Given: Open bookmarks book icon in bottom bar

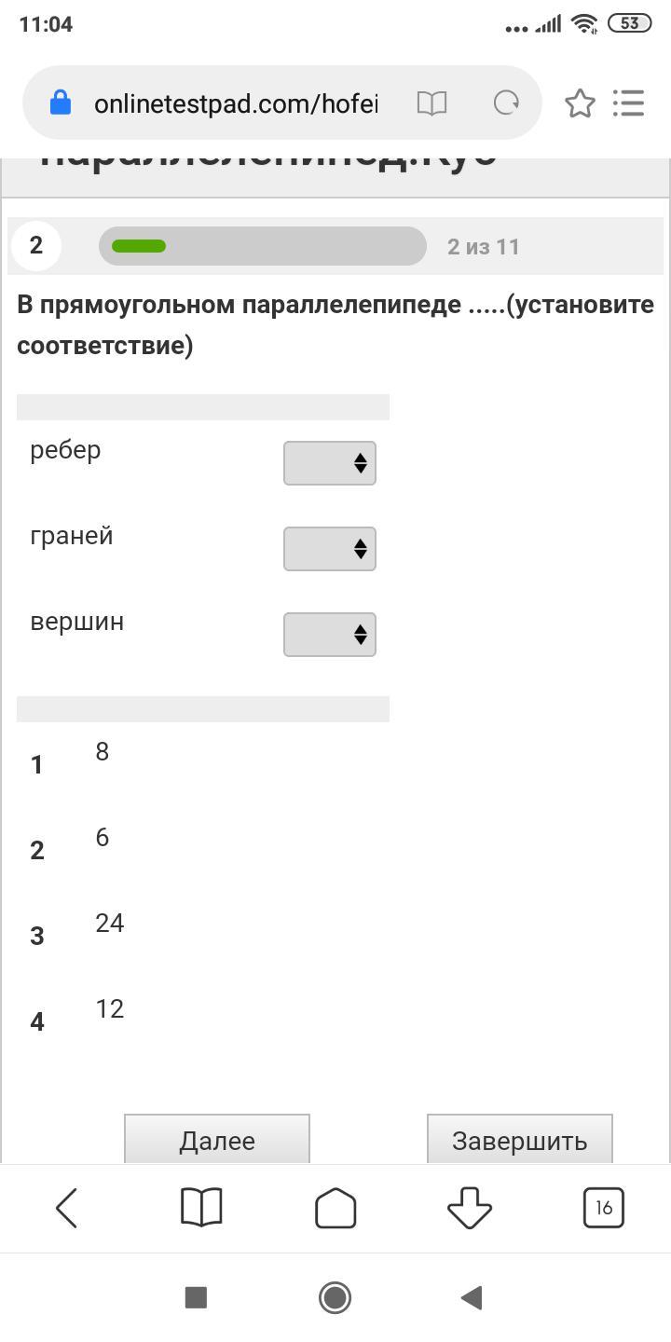Looking at the screenshot, I should point(201,1209).
